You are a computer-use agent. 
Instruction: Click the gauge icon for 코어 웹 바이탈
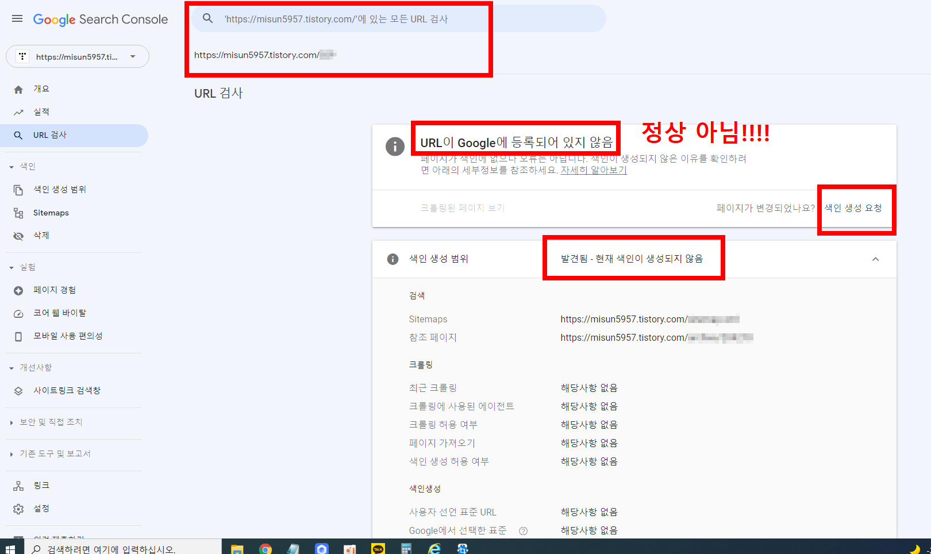point(18,314)
